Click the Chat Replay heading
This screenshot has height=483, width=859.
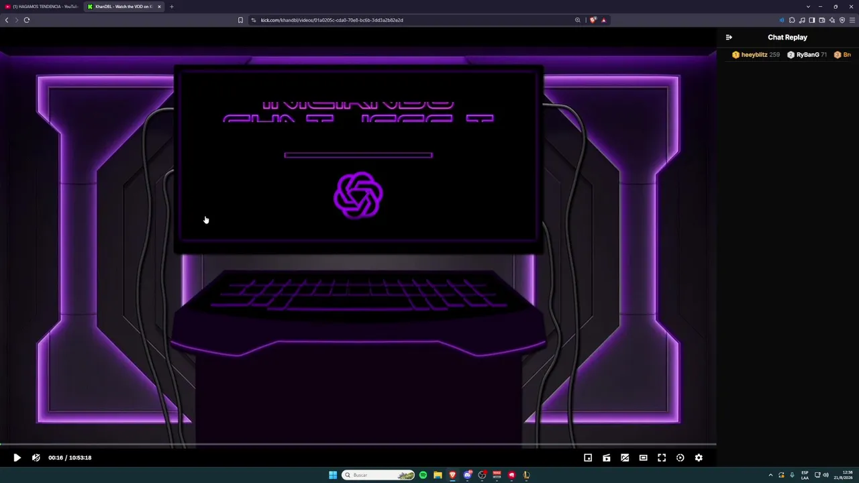tap(787, 38)
